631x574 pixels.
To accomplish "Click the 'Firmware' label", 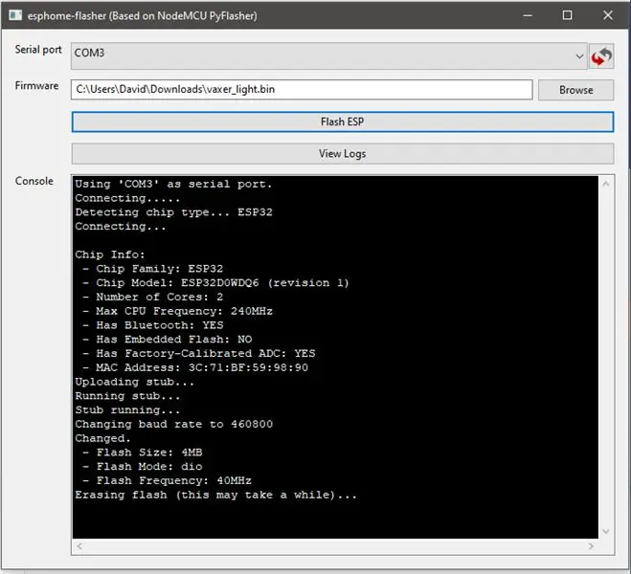I will 36,85.
